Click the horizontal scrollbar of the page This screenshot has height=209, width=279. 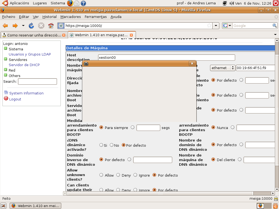point(160,193)
